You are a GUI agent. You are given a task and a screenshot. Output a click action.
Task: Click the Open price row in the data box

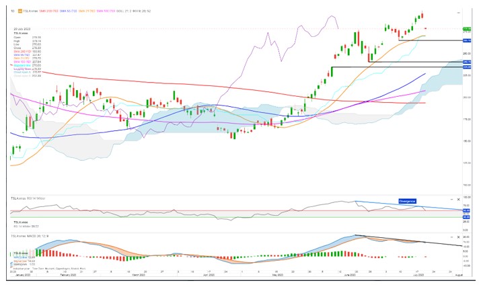click(28, 38)
